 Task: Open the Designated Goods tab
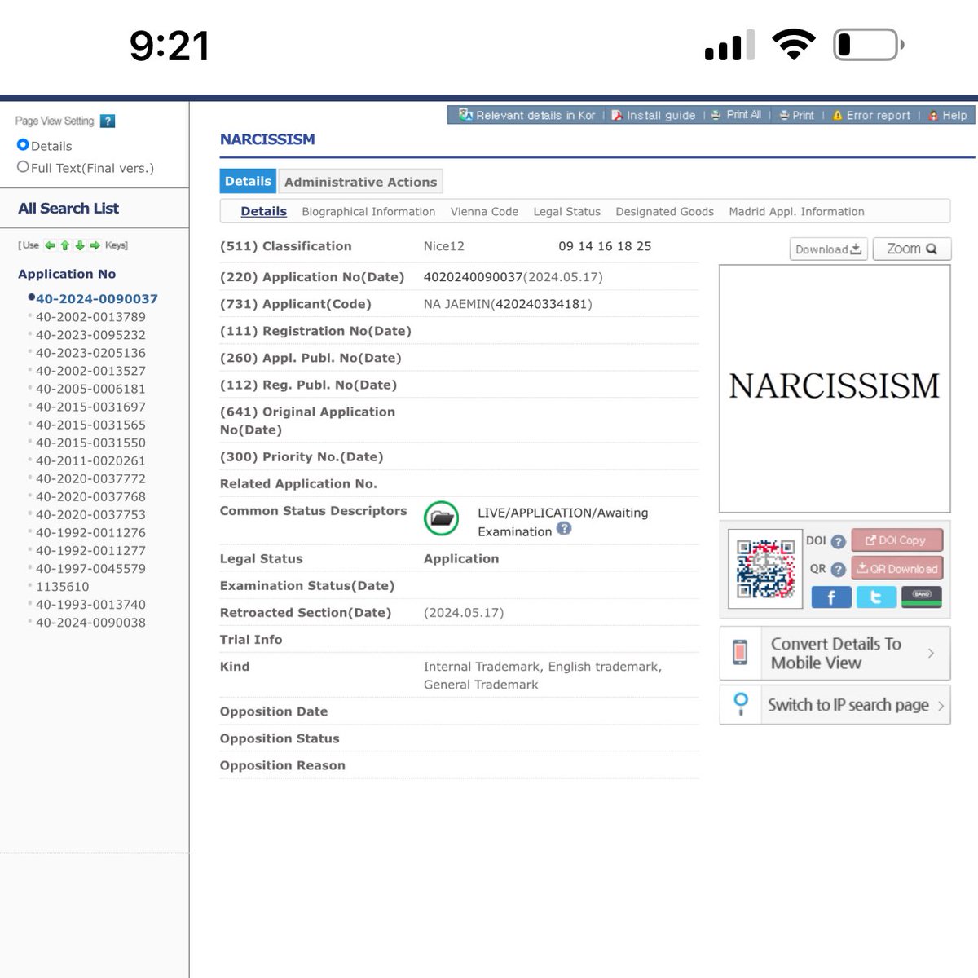[x=664, y=211]
